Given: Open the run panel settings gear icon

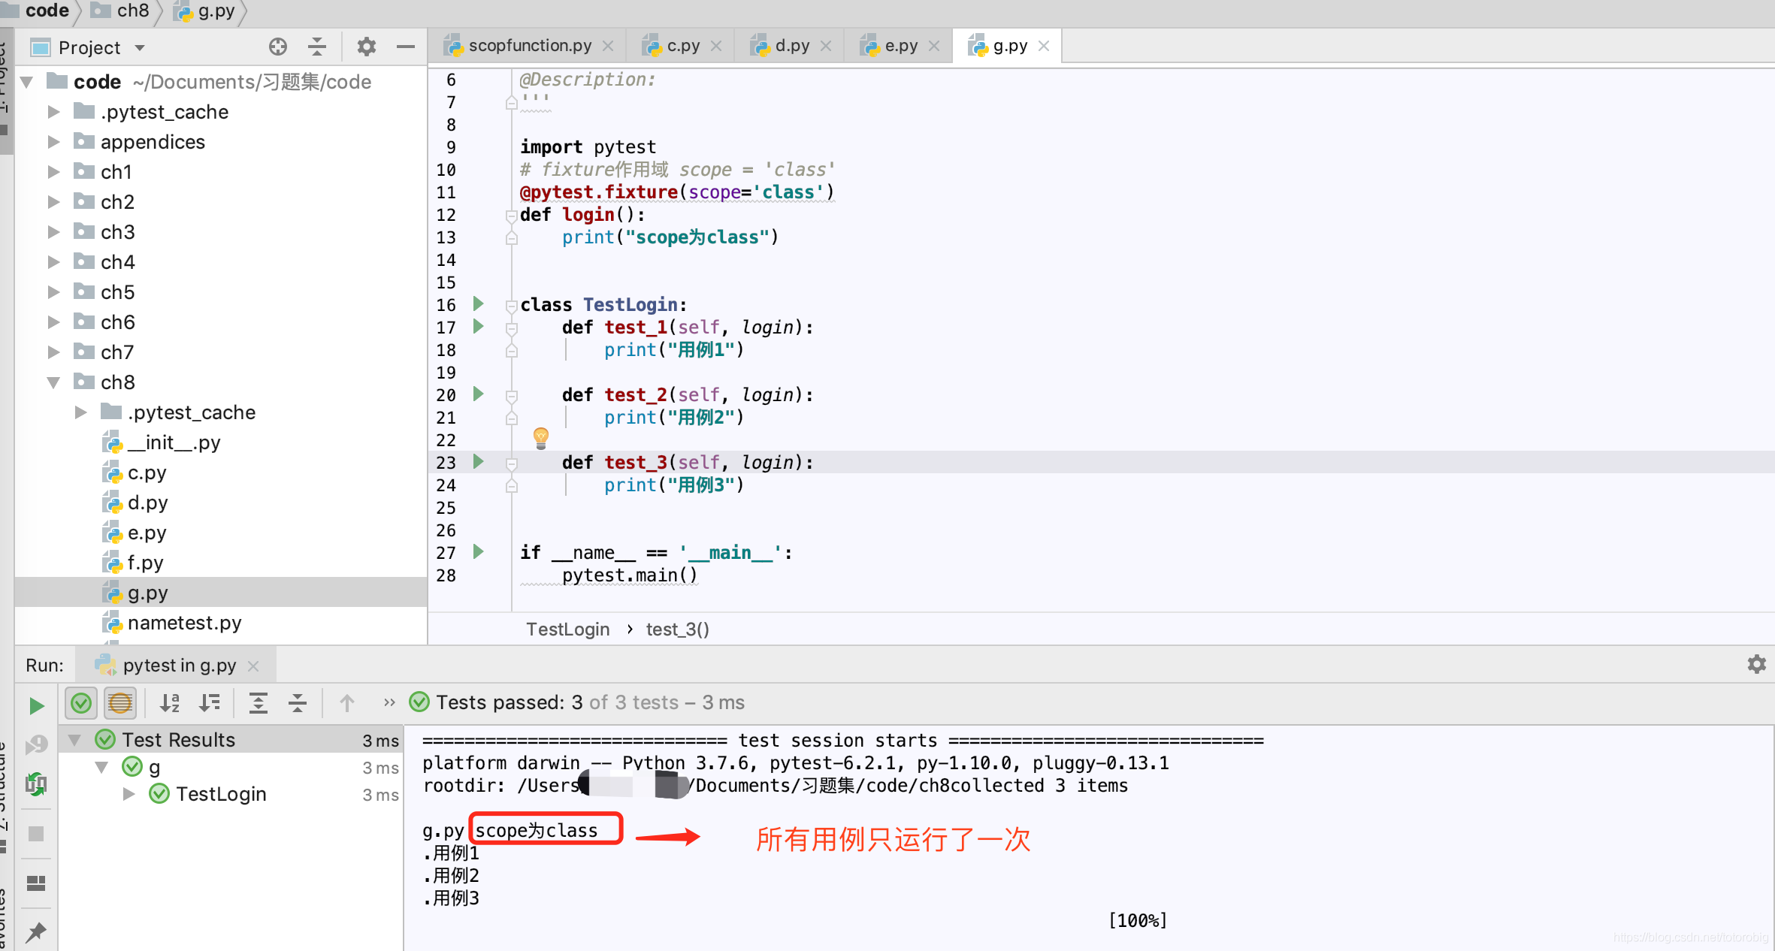Looking at the screenshot, I should click(1756, 664).
